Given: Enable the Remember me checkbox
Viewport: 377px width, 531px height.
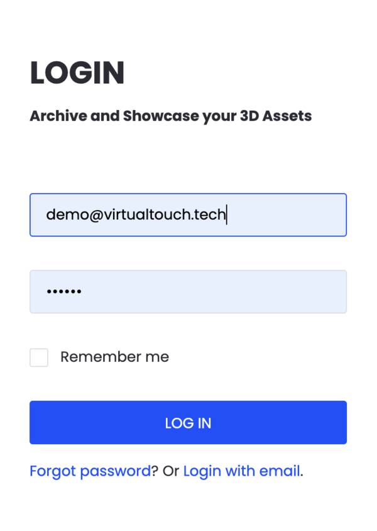Looking at the screenshot, I should click(x=39, y=357).
